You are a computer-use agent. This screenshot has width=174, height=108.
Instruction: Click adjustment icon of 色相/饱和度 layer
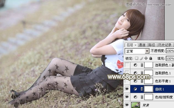click(135, 97)
